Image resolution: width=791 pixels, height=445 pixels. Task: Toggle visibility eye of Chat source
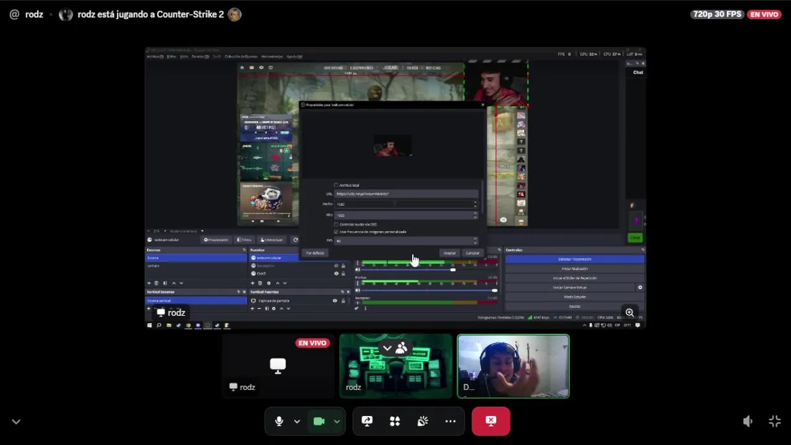pyautogui.click(x=336, y=273)
